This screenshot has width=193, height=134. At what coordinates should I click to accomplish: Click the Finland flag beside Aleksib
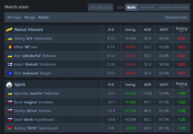pos(10,64)
